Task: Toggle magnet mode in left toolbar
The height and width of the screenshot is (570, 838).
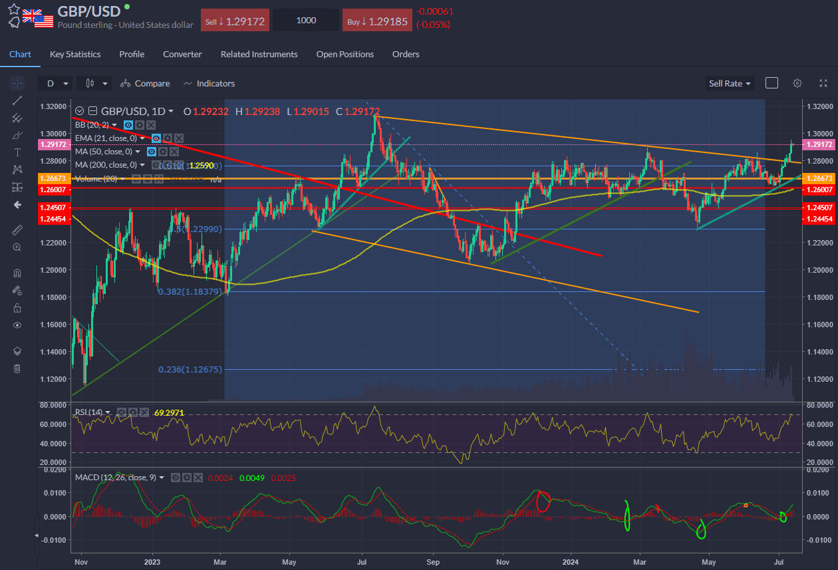Action: (x=17, y=273)
